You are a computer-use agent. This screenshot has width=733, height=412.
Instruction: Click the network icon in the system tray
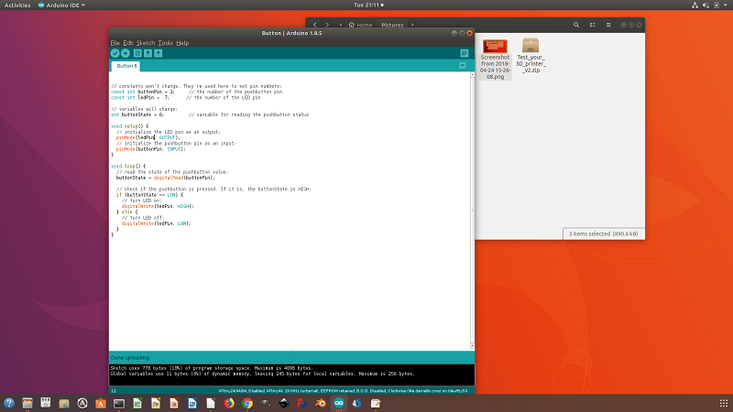tap(695, 5)
